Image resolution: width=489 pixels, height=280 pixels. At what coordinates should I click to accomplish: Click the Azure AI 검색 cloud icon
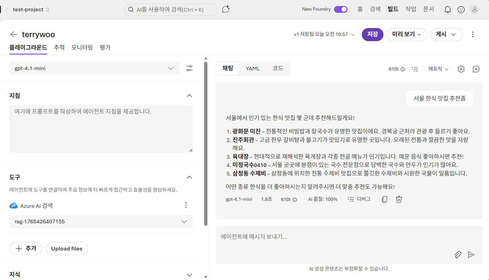[13, 206]
